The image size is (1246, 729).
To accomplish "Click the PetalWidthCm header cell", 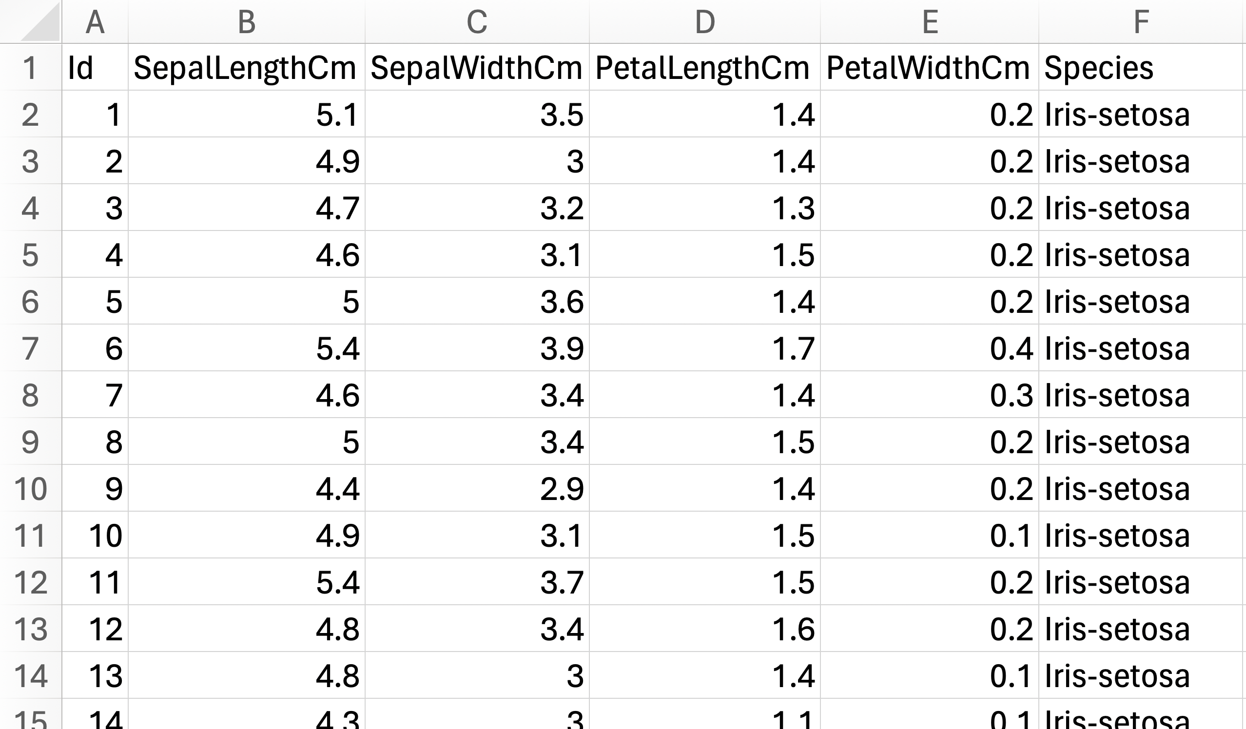I will (930, 67).
